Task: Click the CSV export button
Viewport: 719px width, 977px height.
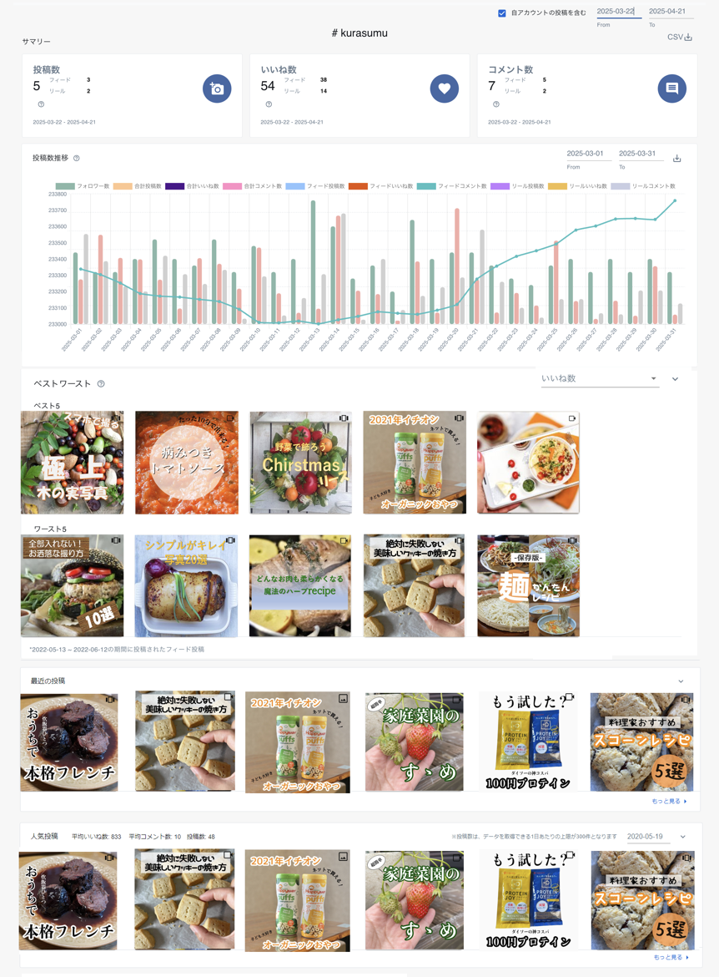Action: pyautogui.click(x=680, y=38)
